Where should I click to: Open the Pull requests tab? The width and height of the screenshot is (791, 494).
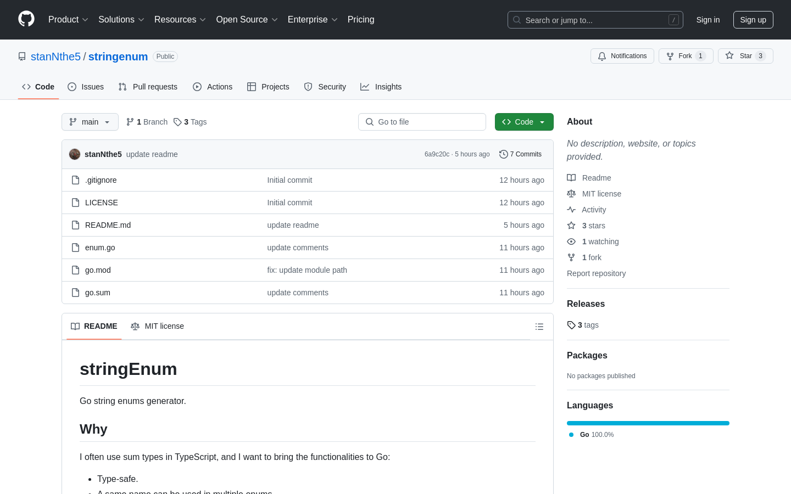tap(148, 87)
